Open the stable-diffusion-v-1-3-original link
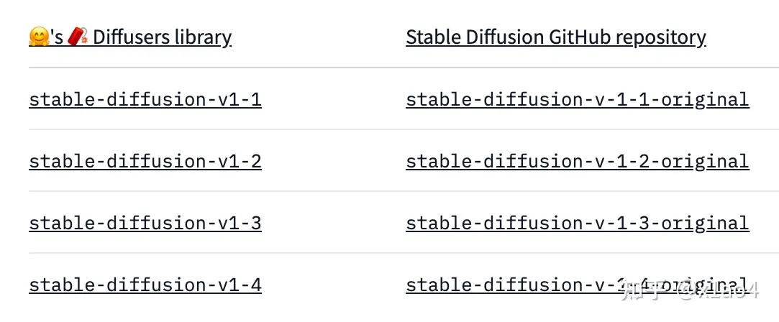Screen dimensions: 779x322 pos(578,224)
